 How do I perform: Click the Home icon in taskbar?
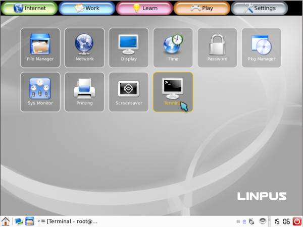click(6, 221)
